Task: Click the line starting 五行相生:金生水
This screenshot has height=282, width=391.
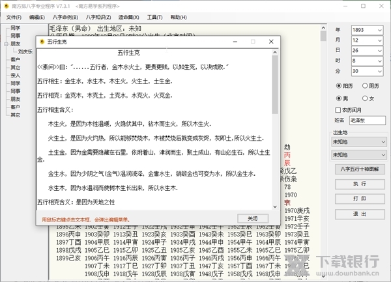Action: click(x=105, y=81)
